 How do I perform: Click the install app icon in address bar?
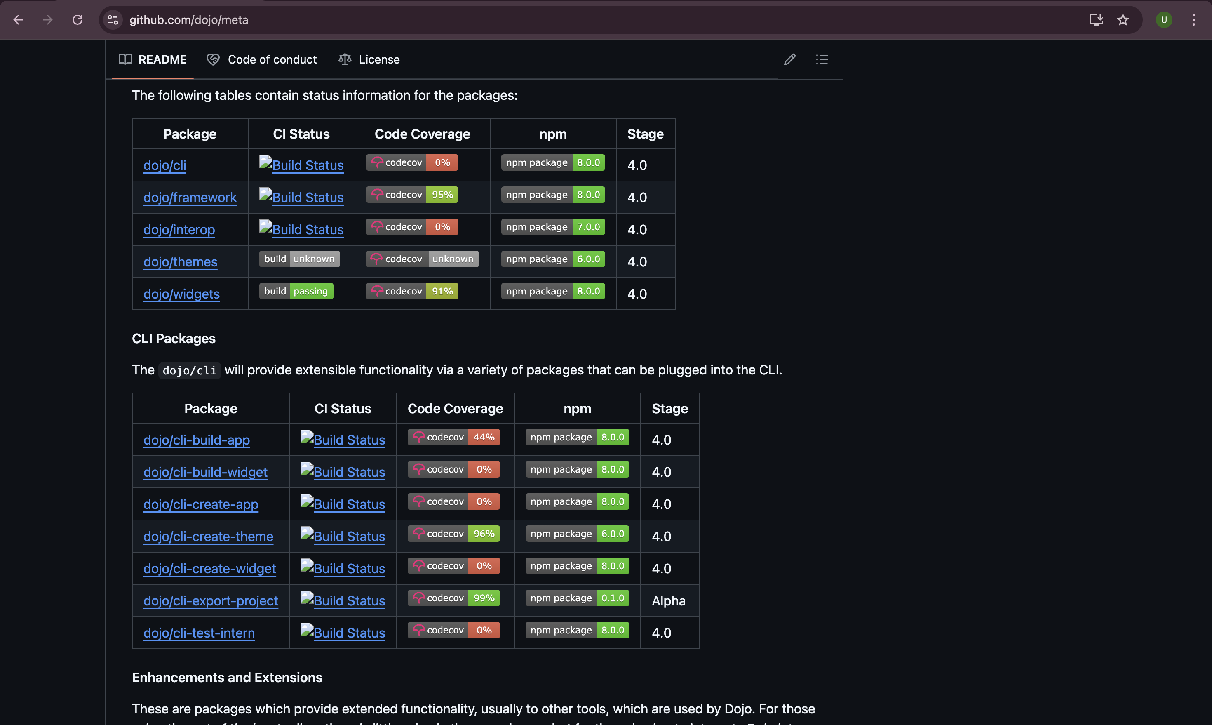tap(1096, 19)
